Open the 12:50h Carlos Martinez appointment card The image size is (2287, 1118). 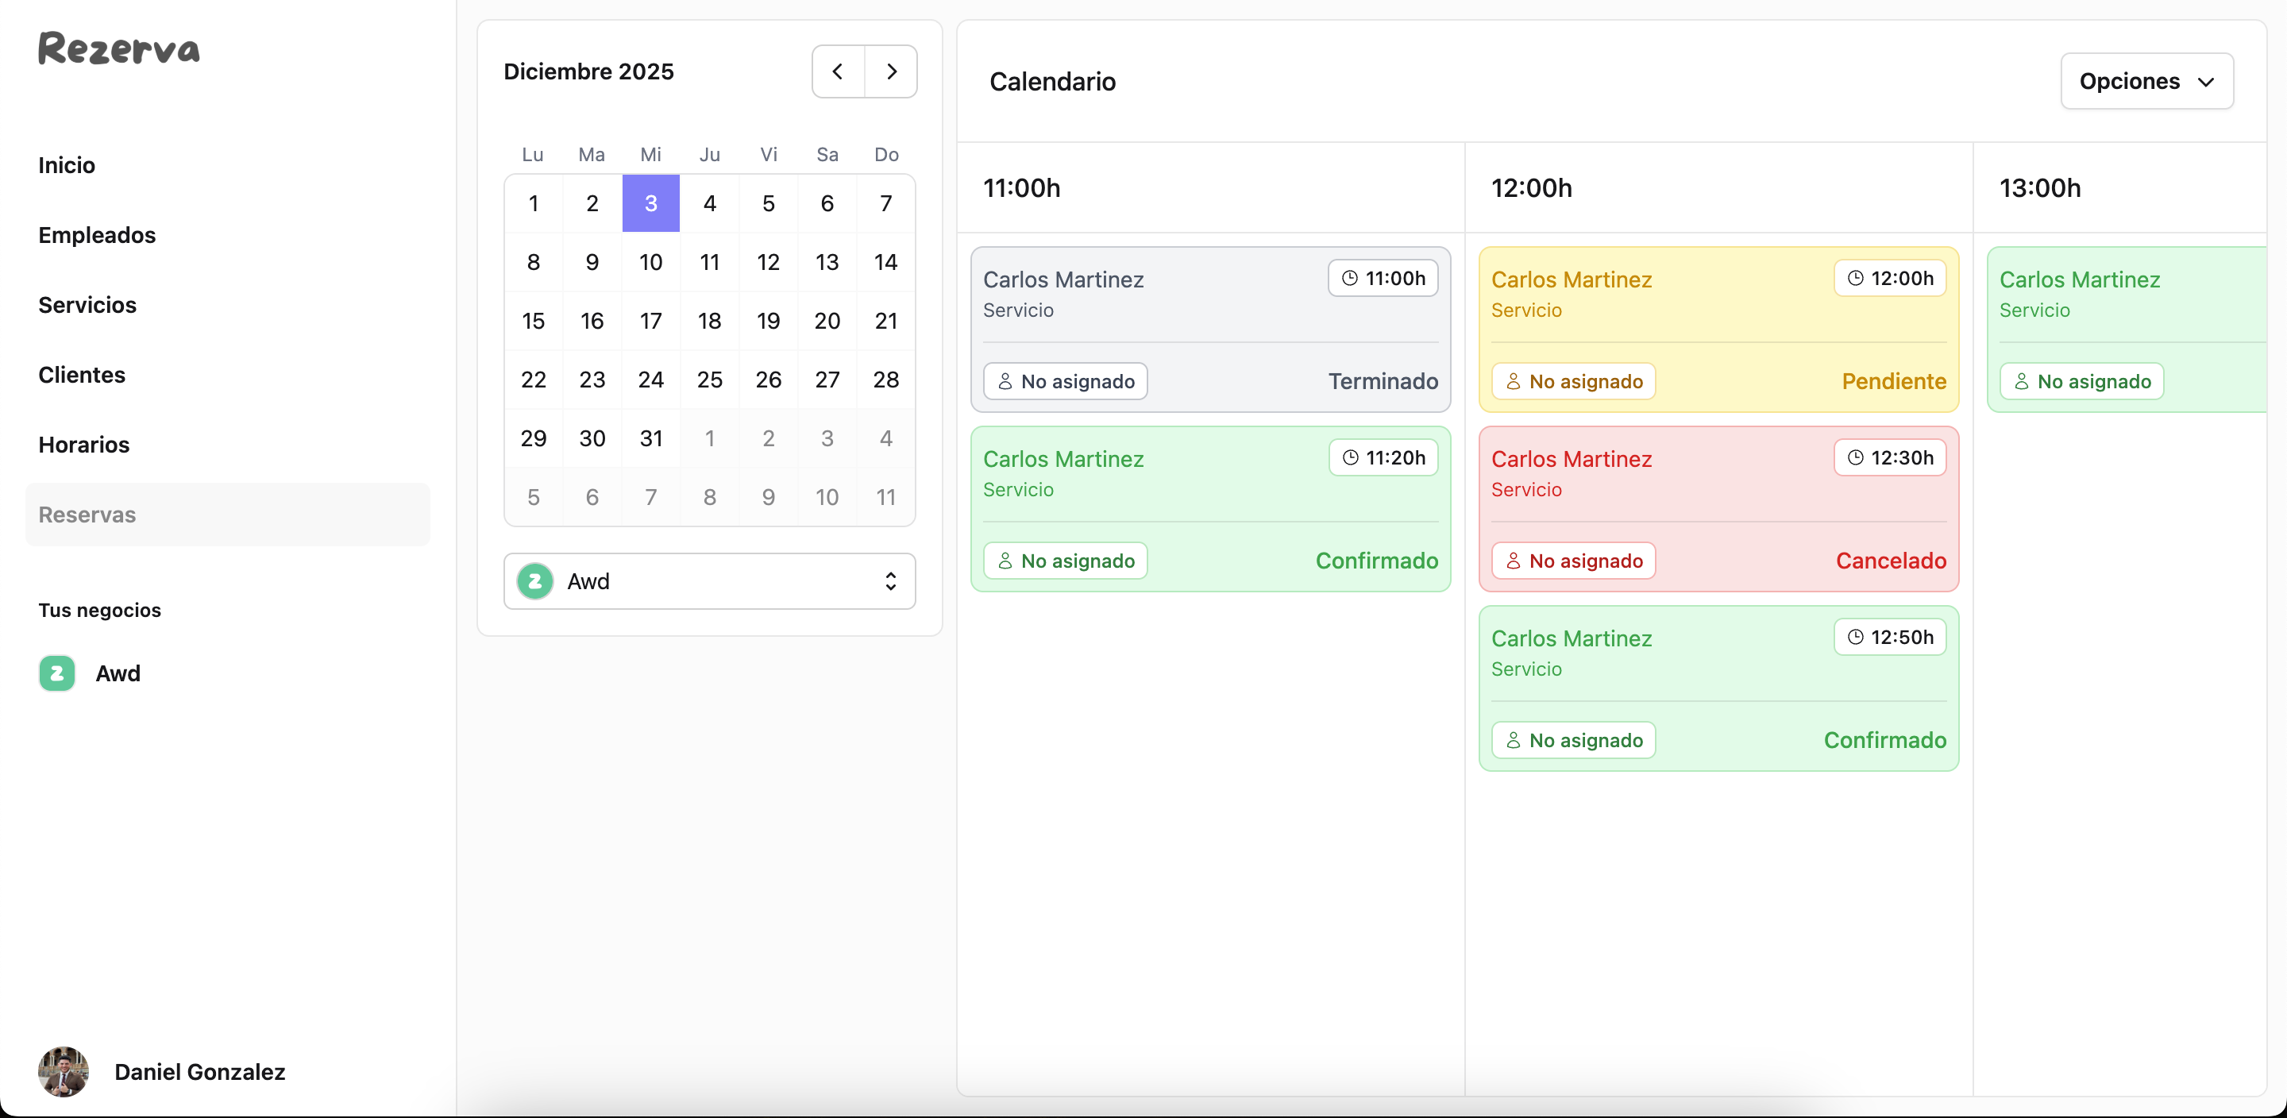pos(1717,688)
